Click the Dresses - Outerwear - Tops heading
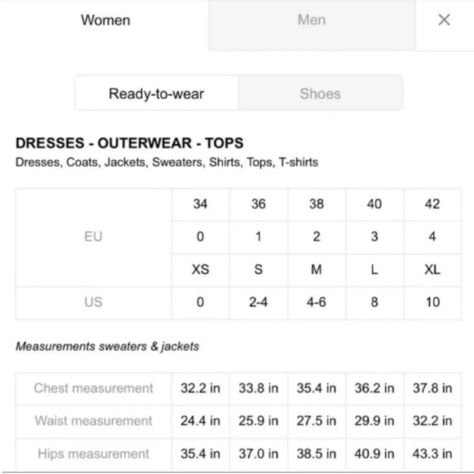Viewport: 474px width, 474px height. coord(129,143)
